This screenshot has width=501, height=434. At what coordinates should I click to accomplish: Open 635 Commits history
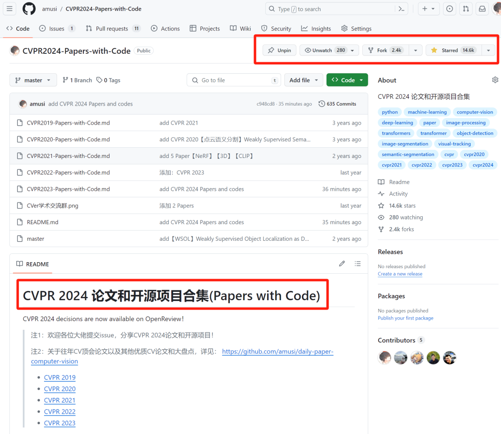(337, 104)
